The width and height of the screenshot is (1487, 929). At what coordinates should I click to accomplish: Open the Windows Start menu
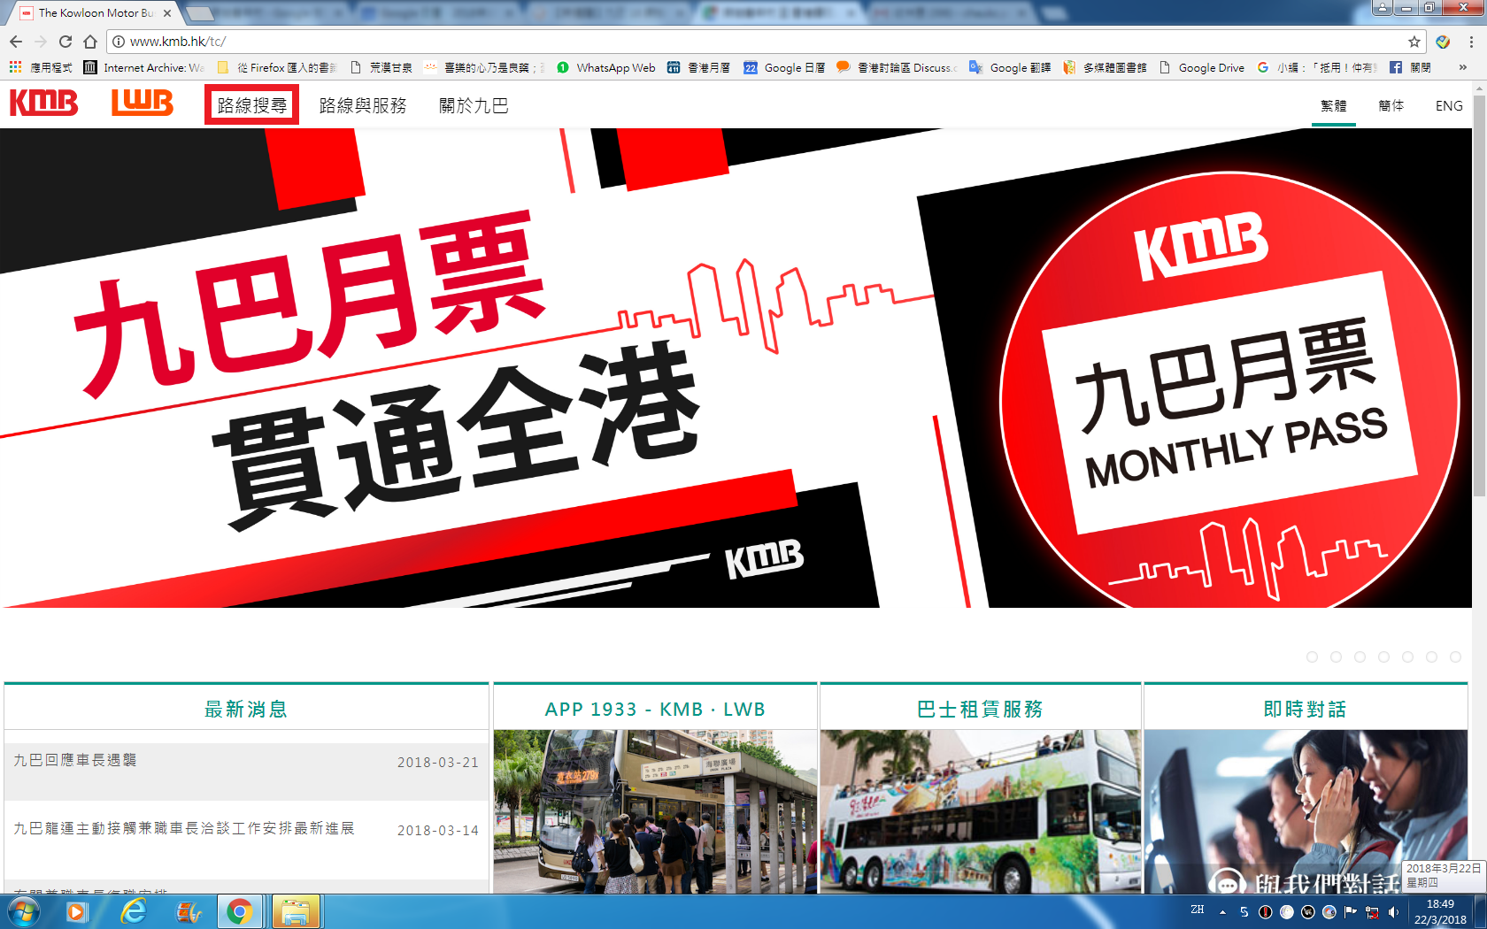point(23,911)
